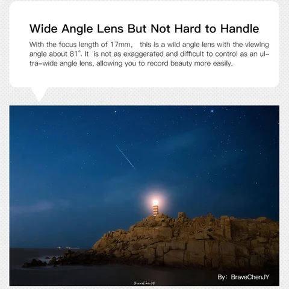
Task: Click the bright star at top right
Action: coord(212,111)
